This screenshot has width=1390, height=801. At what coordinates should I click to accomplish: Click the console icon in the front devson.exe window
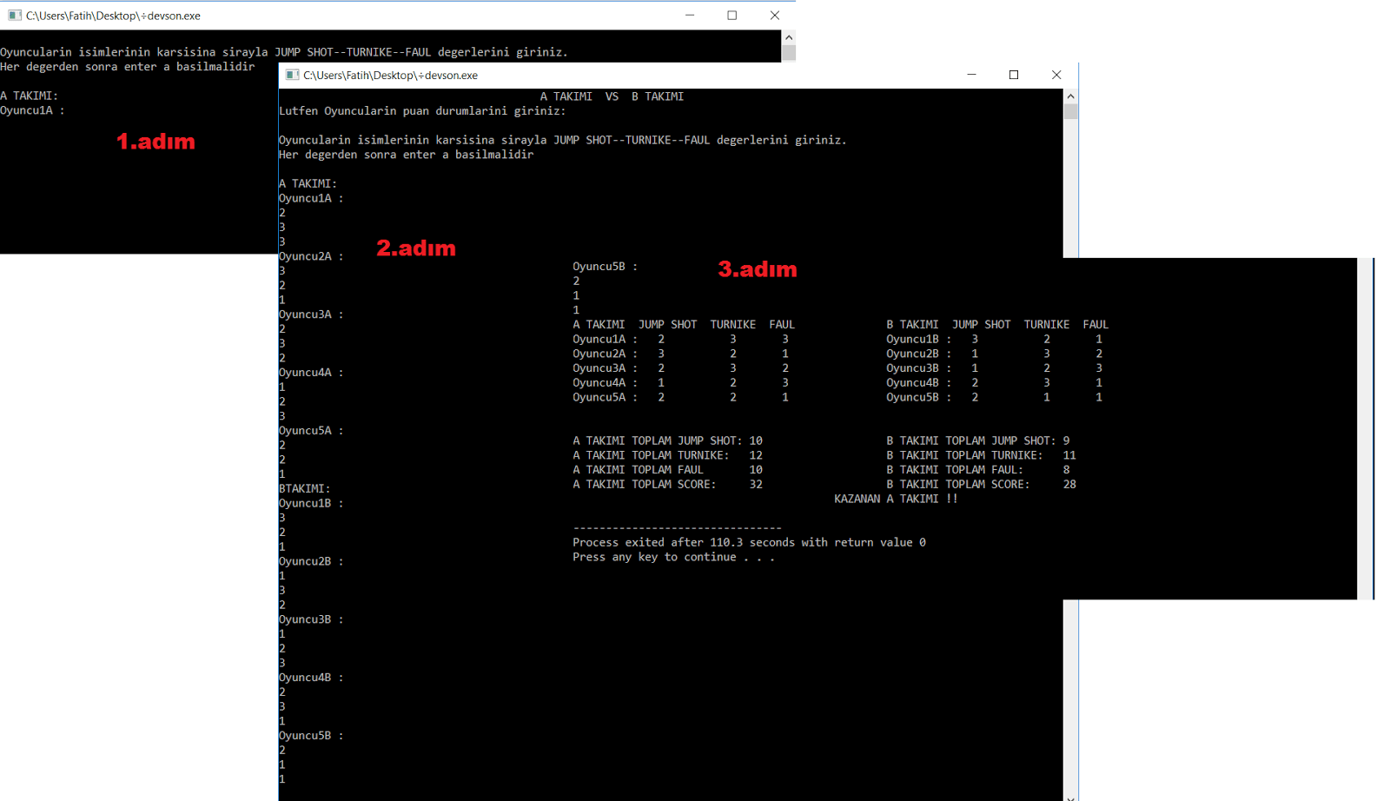(x=292, y=75)
